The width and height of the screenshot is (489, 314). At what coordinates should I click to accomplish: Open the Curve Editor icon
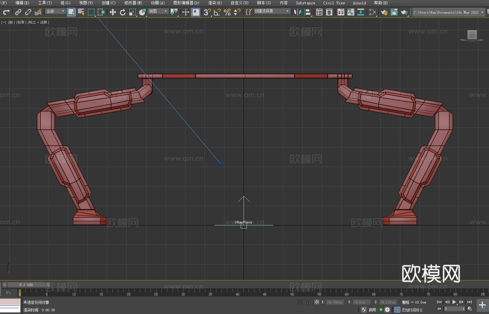point(351,12)
